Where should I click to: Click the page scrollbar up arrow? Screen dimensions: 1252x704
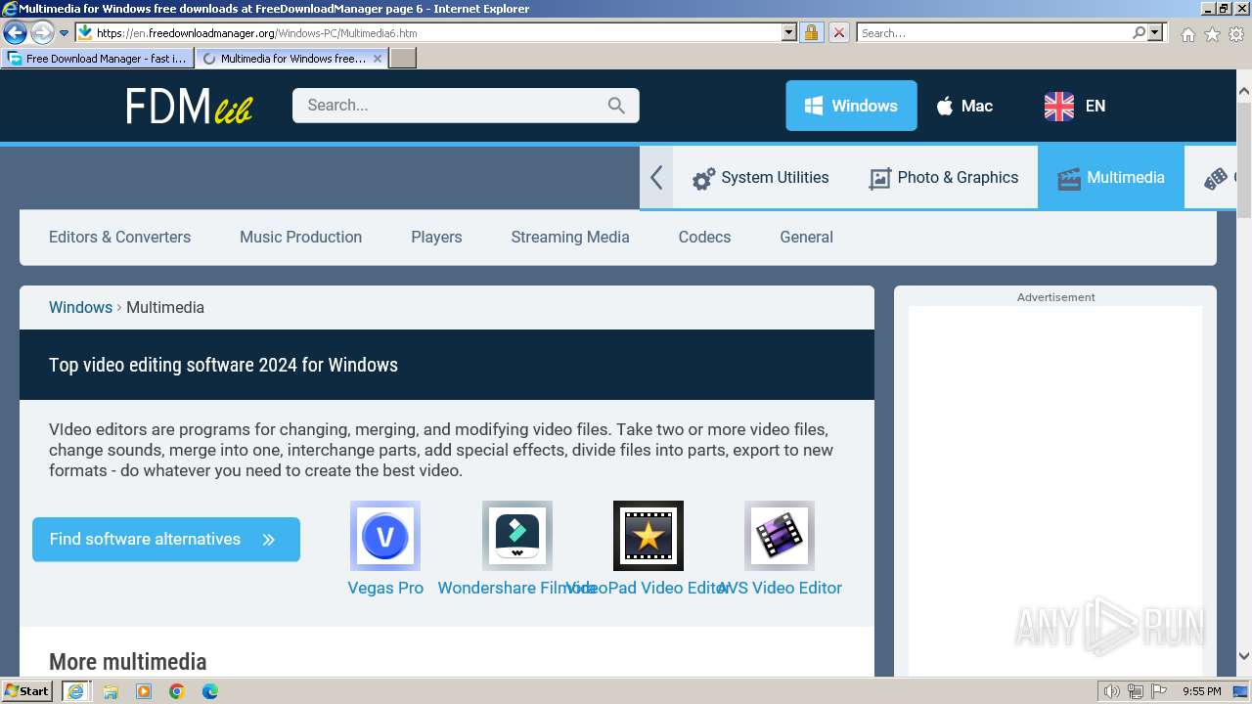1244,92
